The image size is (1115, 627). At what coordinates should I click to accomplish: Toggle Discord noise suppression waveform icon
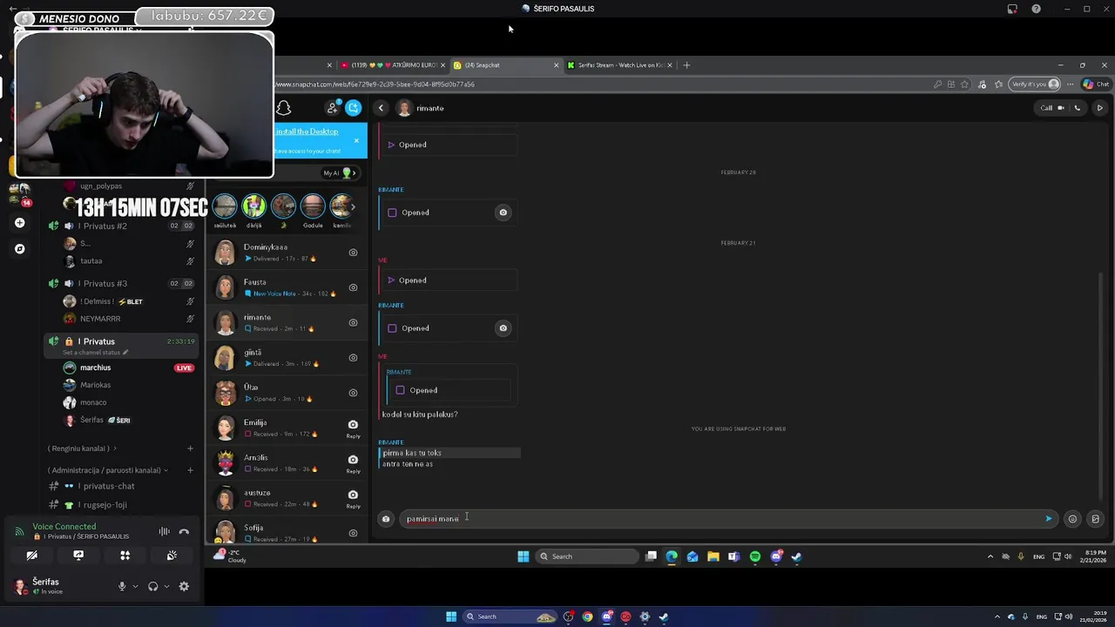(x=164, y=531)
